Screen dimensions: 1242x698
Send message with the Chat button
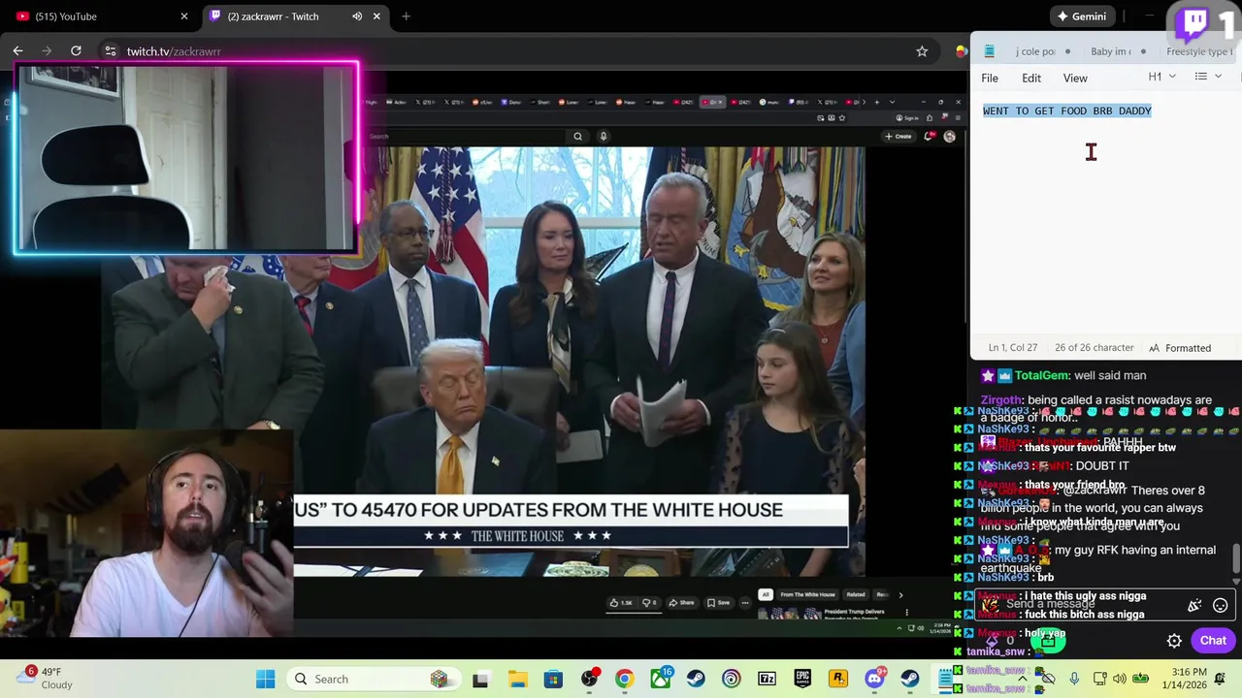pyautogui.click(x=1213, y=640)
